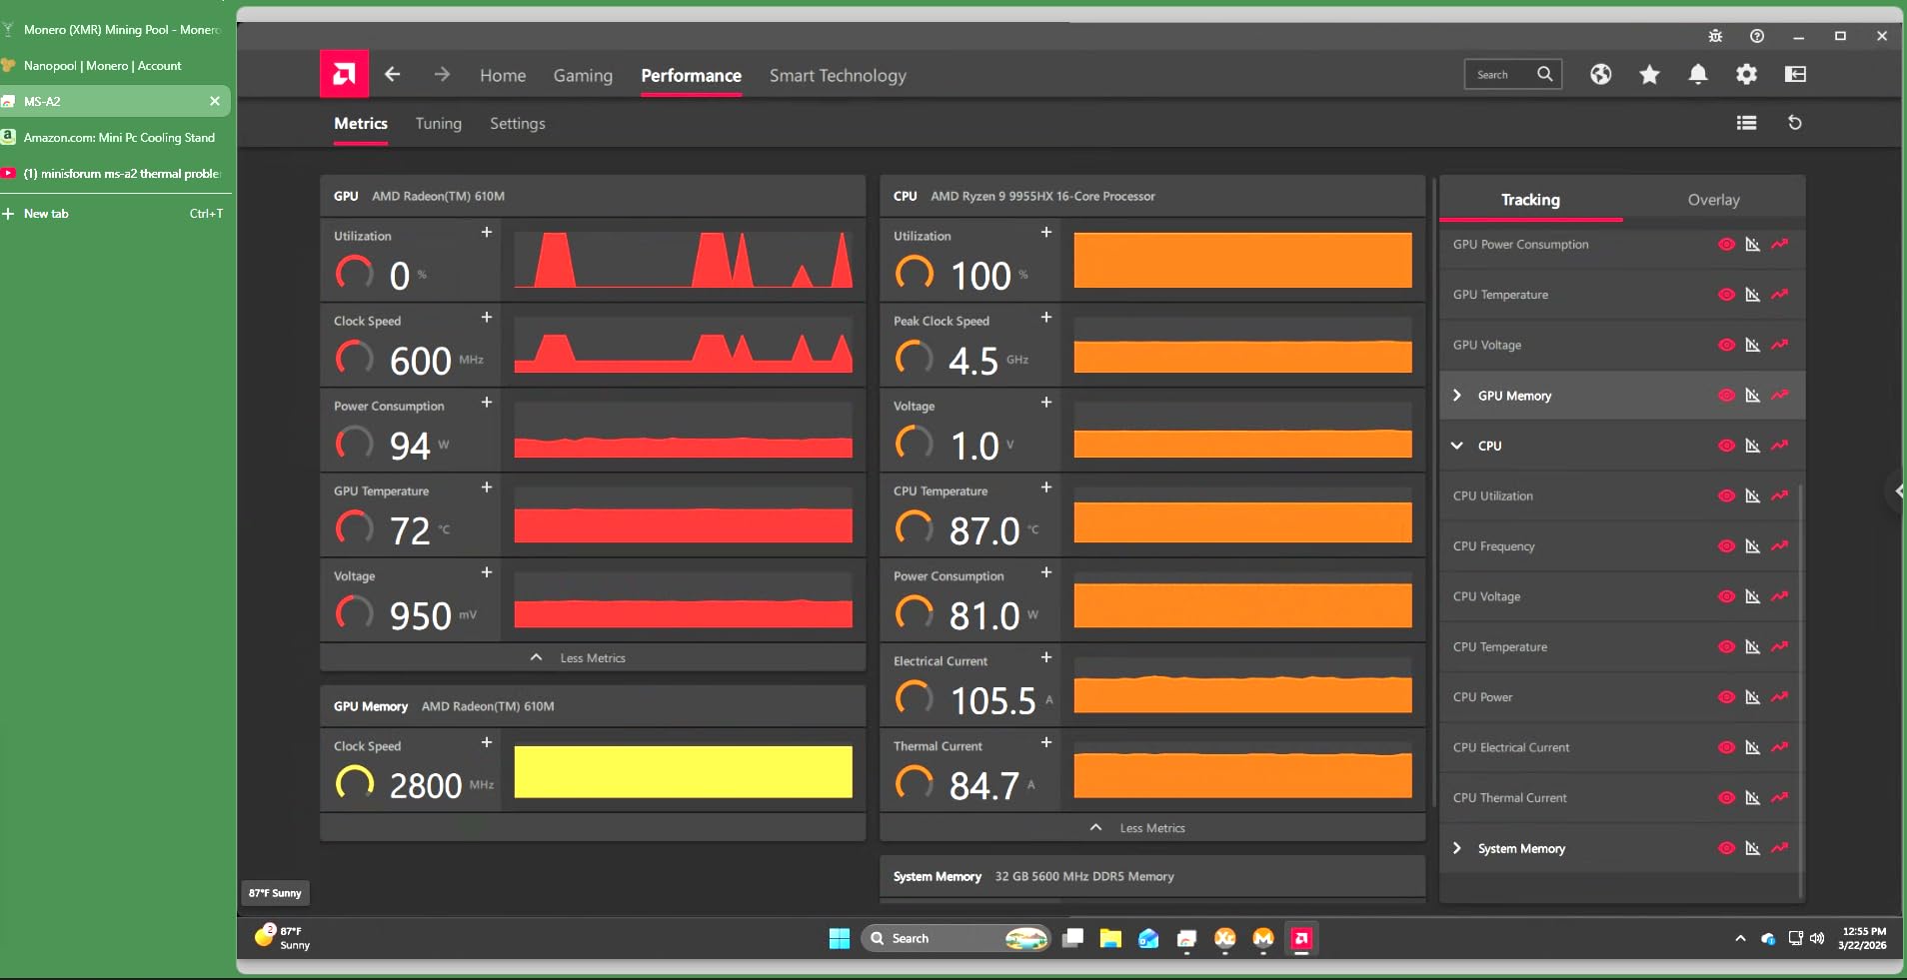Image resolution: width=1907 pixels, height=980 pixels.
Task: Click the Tracking panel scrollbar
Action: [1801, 689]
